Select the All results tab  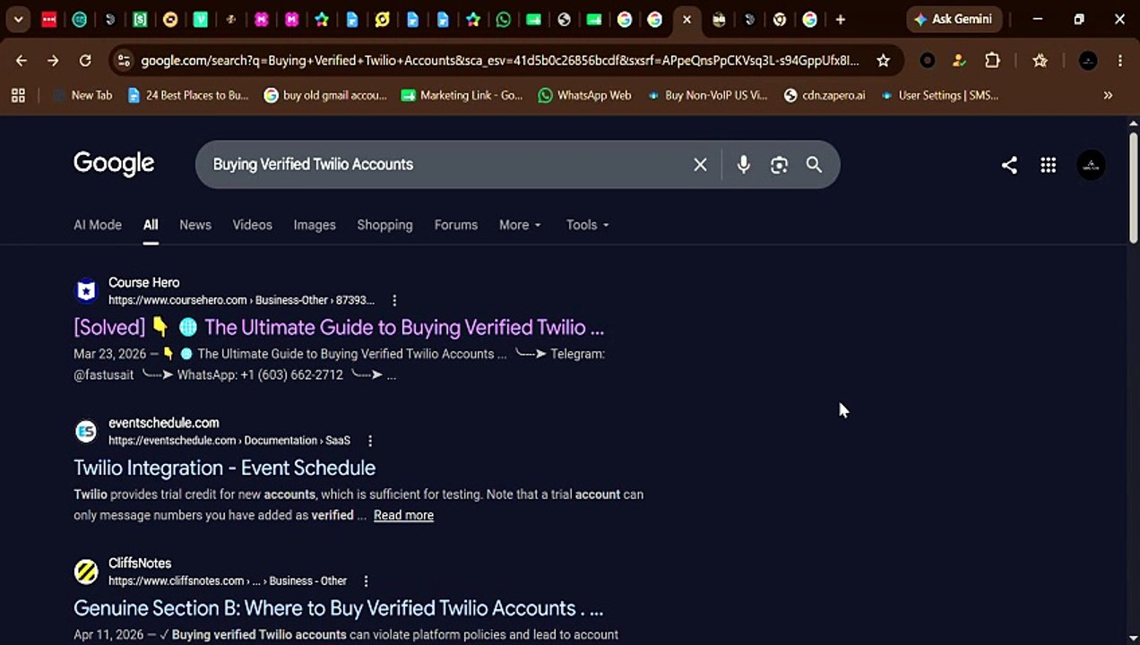pos(151,225)
